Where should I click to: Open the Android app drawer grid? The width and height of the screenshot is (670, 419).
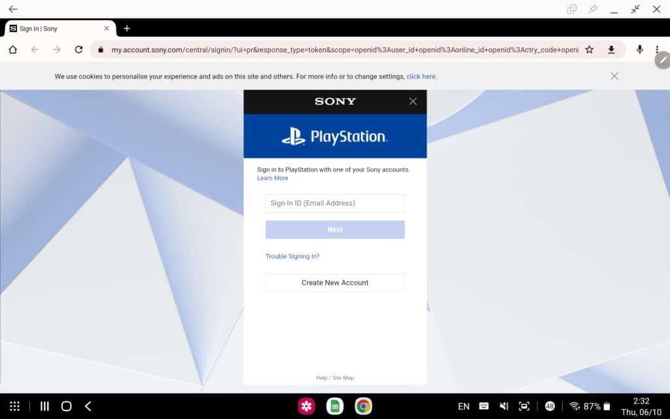point(14,406)
